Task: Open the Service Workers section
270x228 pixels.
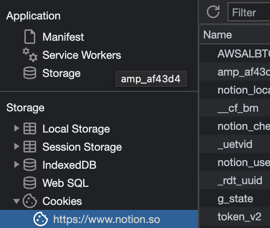Action: tap(82, 55)
